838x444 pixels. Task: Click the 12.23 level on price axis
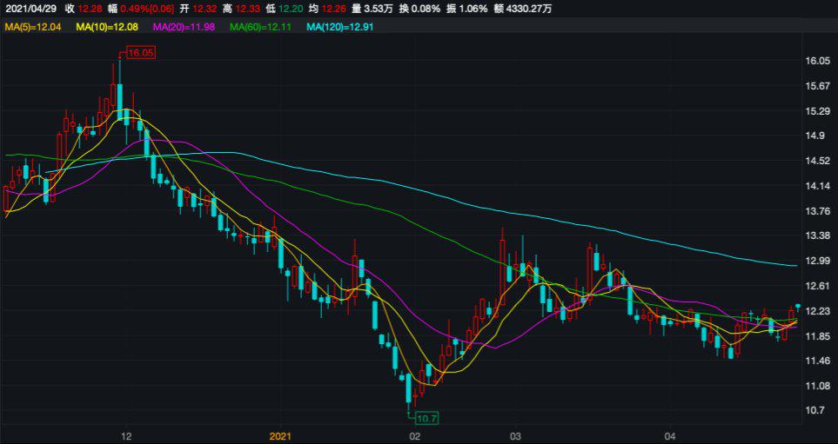816,311
